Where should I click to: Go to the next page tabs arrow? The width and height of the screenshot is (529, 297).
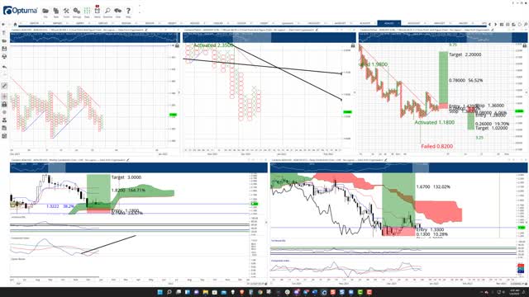pos(495,24)
